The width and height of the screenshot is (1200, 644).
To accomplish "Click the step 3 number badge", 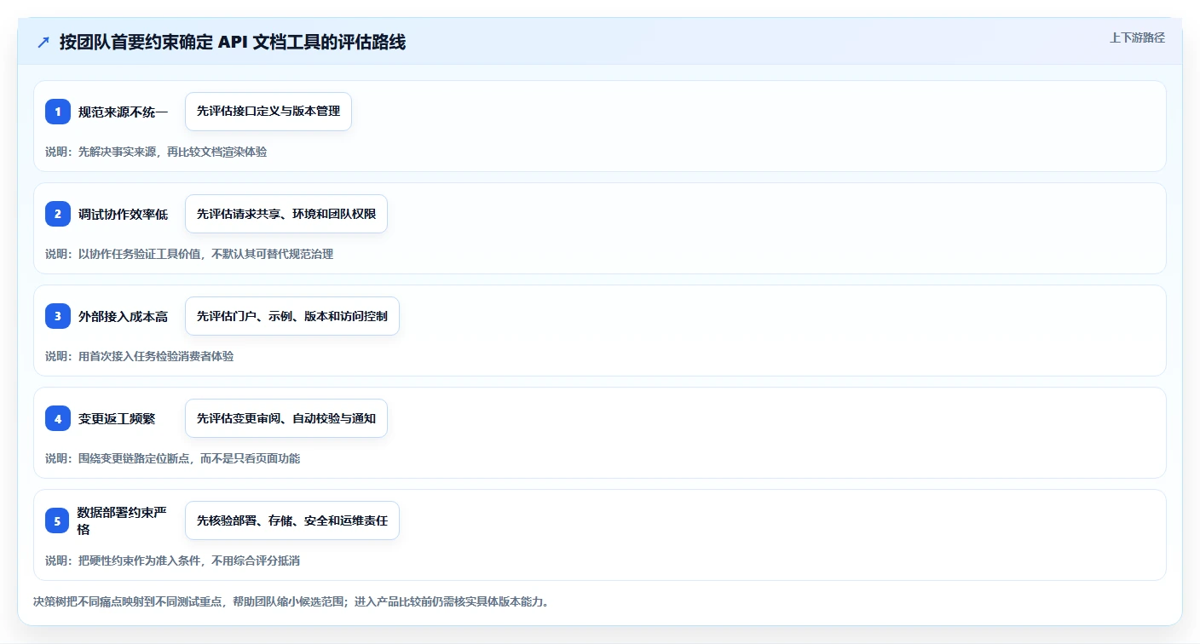I will 58,316.
